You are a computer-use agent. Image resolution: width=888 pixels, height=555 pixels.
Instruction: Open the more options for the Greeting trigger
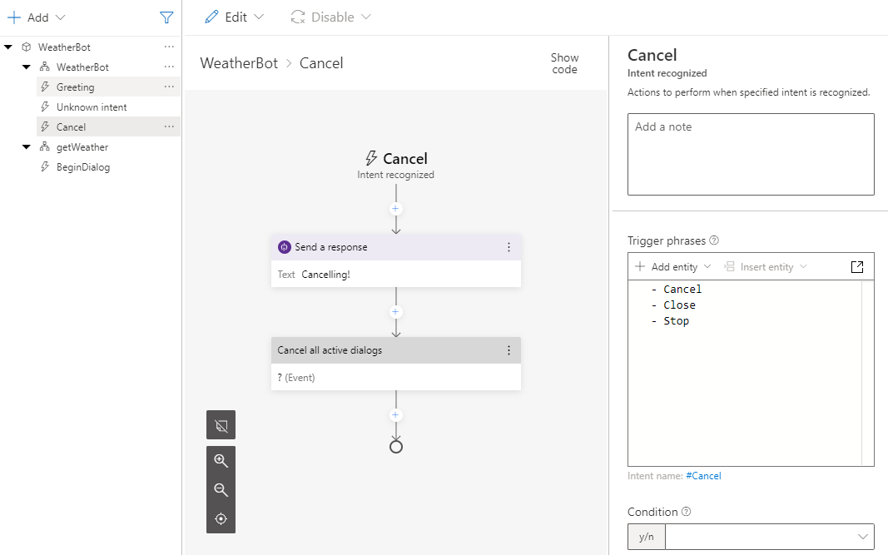tap(169, 87)
